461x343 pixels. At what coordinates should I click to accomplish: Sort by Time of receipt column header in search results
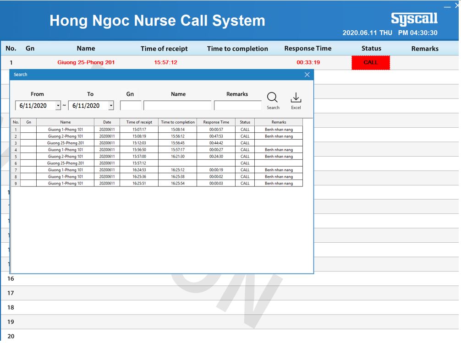point(139,122)
